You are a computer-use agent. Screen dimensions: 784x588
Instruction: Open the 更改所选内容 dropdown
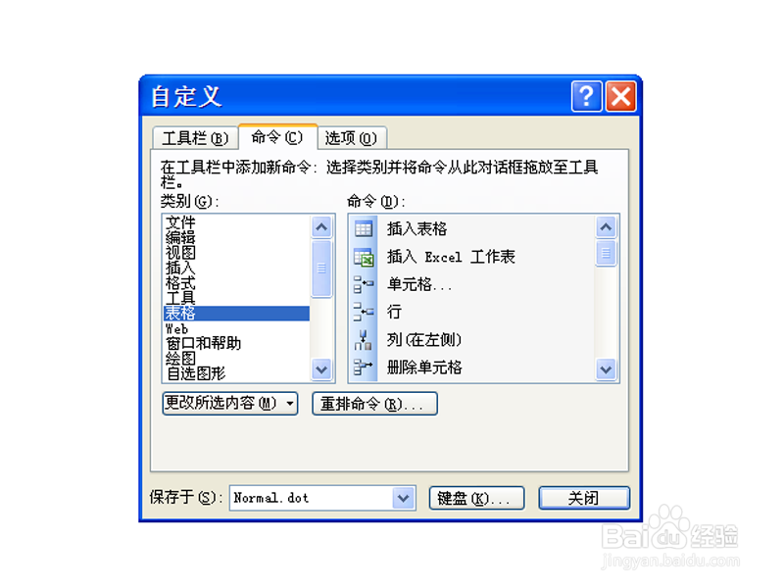[230, 403]
